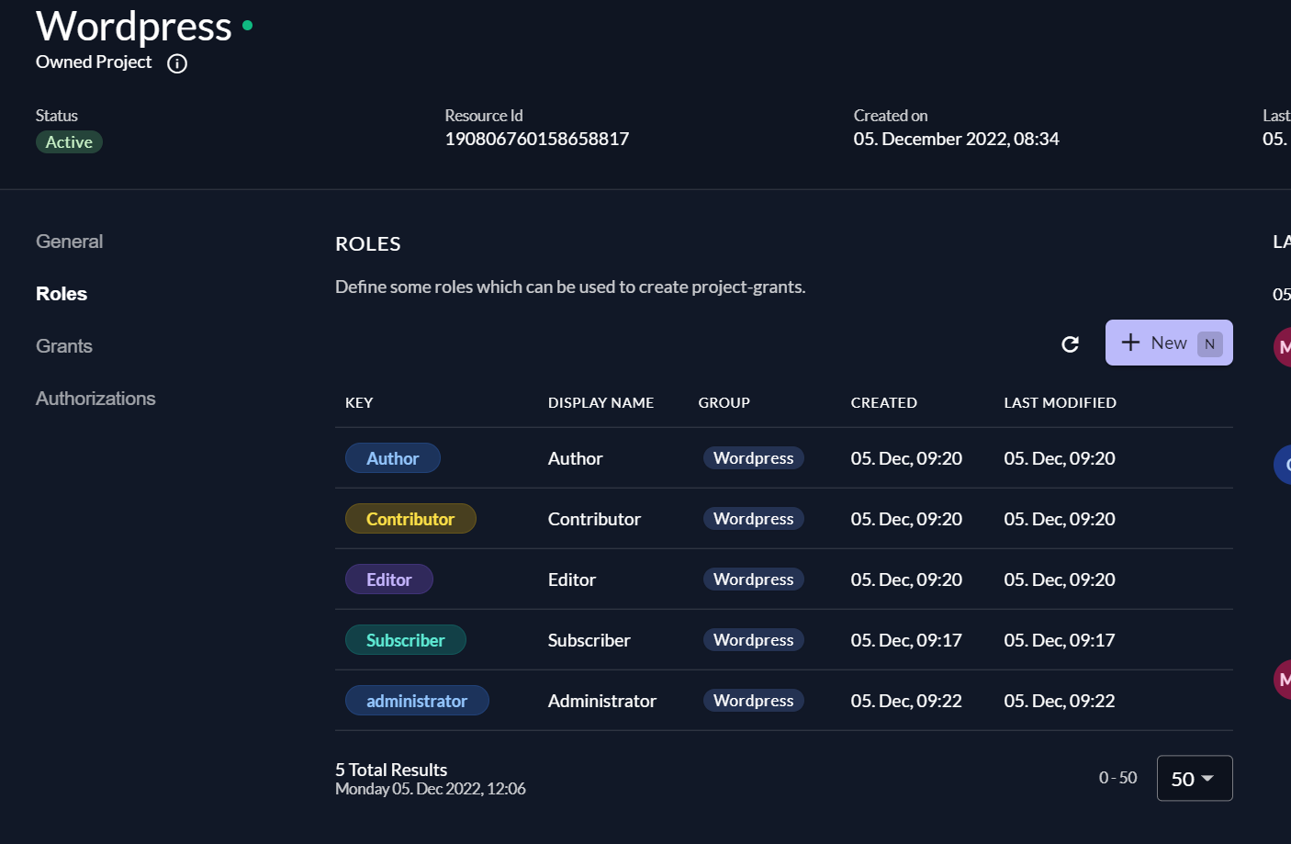Click the administrator role key badge
The height and width of the screenshot is (844, 1291).
(x=417, y=701)
